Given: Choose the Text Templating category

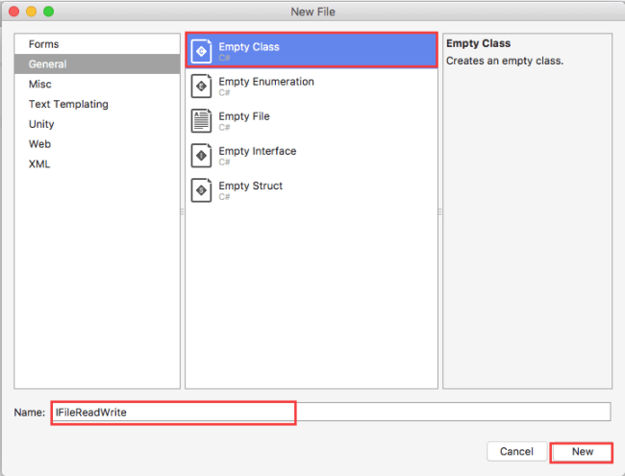Looking at the screenshot, I should (68, 104).
